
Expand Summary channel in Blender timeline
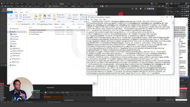tap(45, 97)
